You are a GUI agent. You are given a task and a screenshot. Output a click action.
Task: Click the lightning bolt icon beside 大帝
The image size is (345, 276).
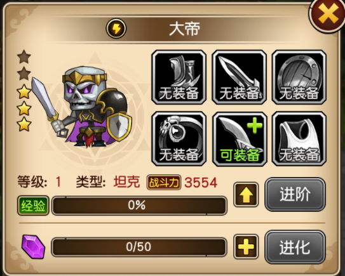116,29
